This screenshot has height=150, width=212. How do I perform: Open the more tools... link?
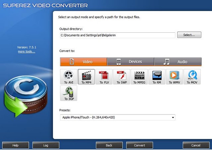coord(26,52)
